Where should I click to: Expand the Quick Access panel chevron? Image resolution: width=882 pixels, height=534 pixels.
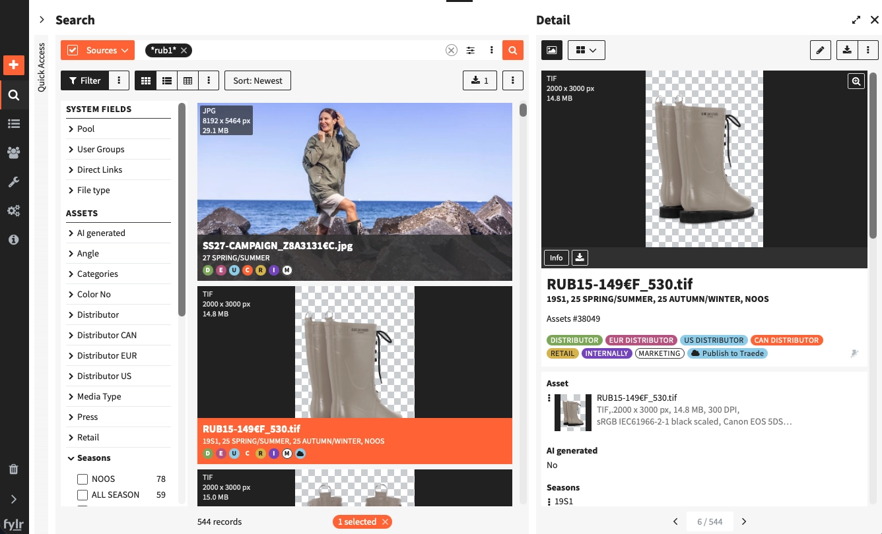point(42,20)
